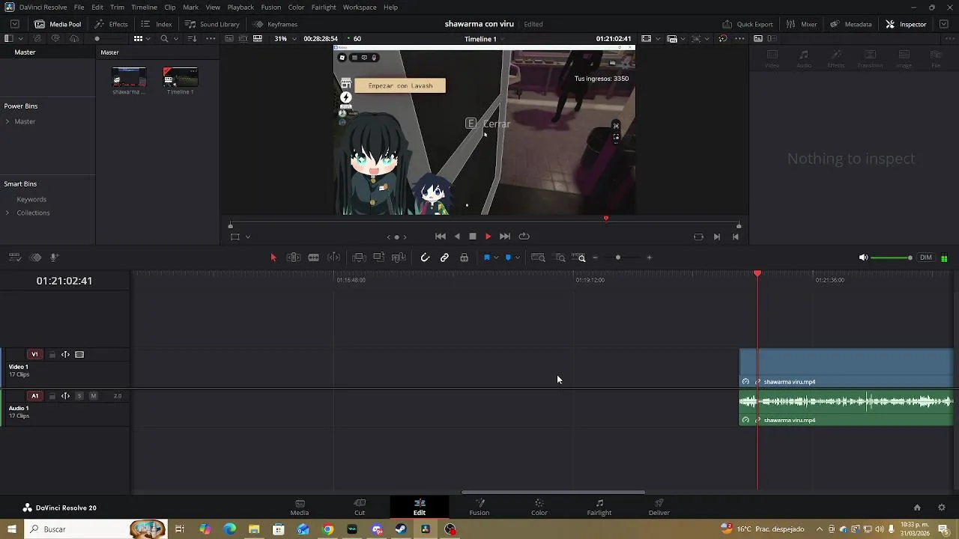Open the Effects panel button

coord(111,24)
